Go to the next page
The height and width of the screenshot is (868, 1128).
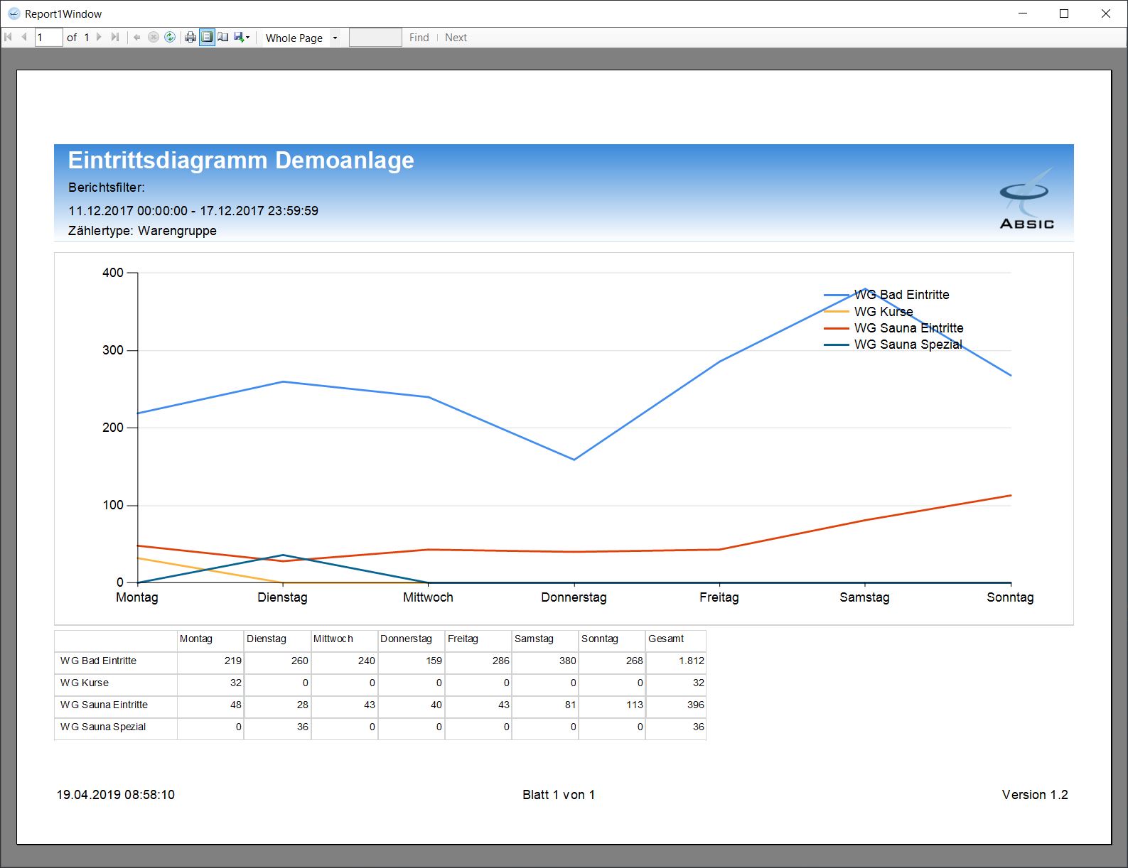point(99,37)
